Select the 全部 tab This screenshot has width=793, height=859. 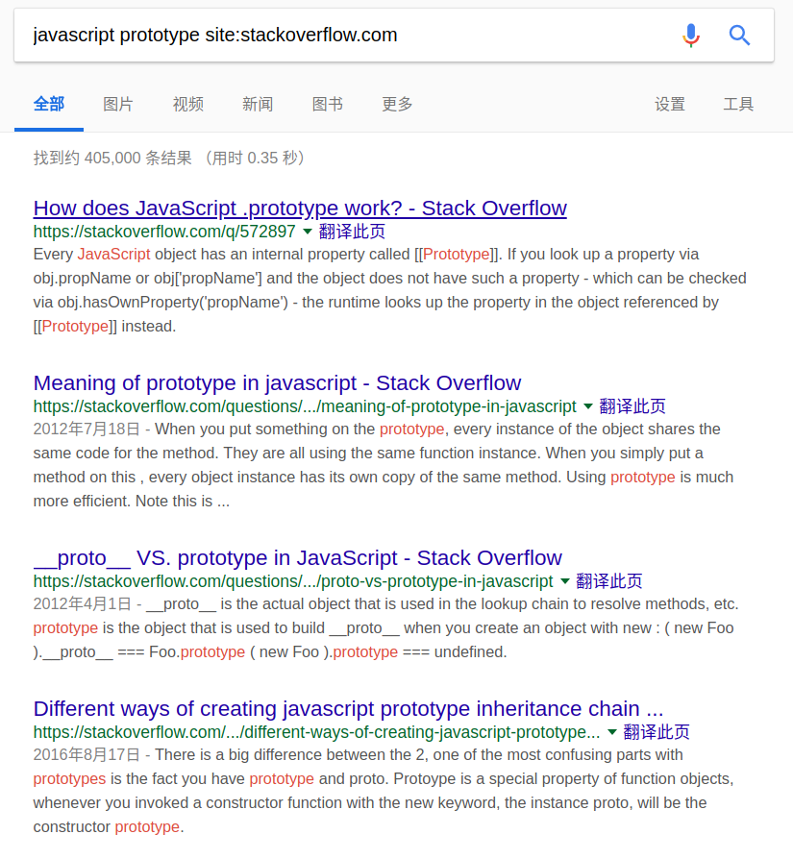click(x=49, y=104)
